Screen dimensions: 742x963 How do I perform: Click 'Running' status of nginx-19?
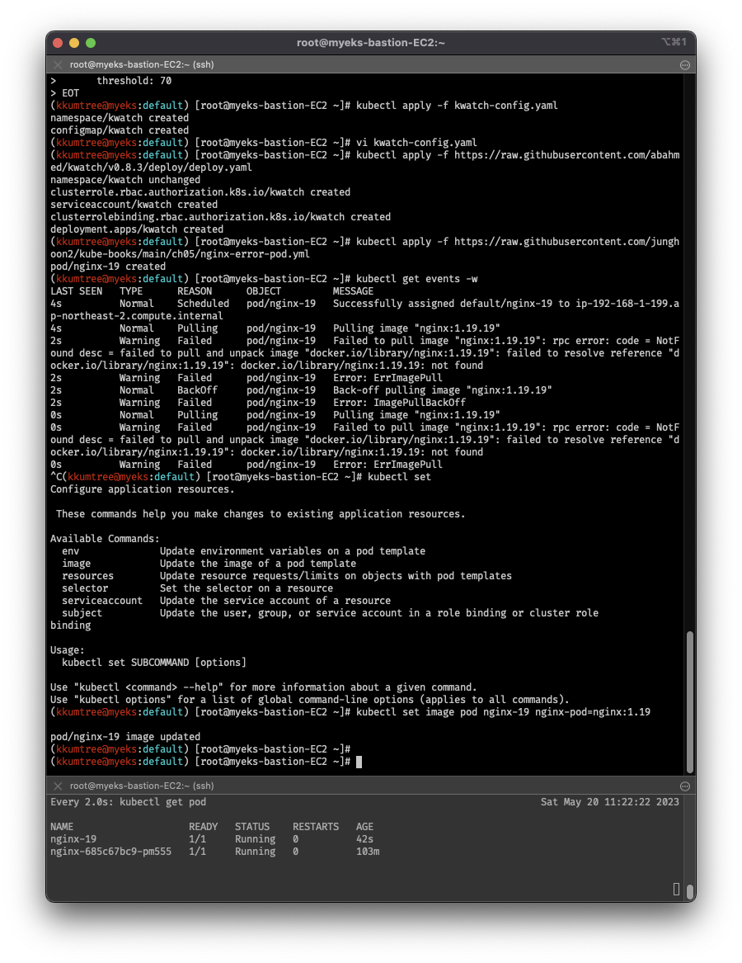pos(256,839)
